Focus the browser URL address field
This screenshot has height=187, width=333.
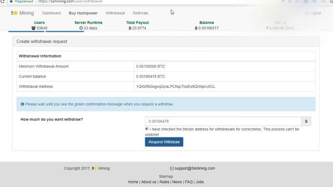click(70, 1)
